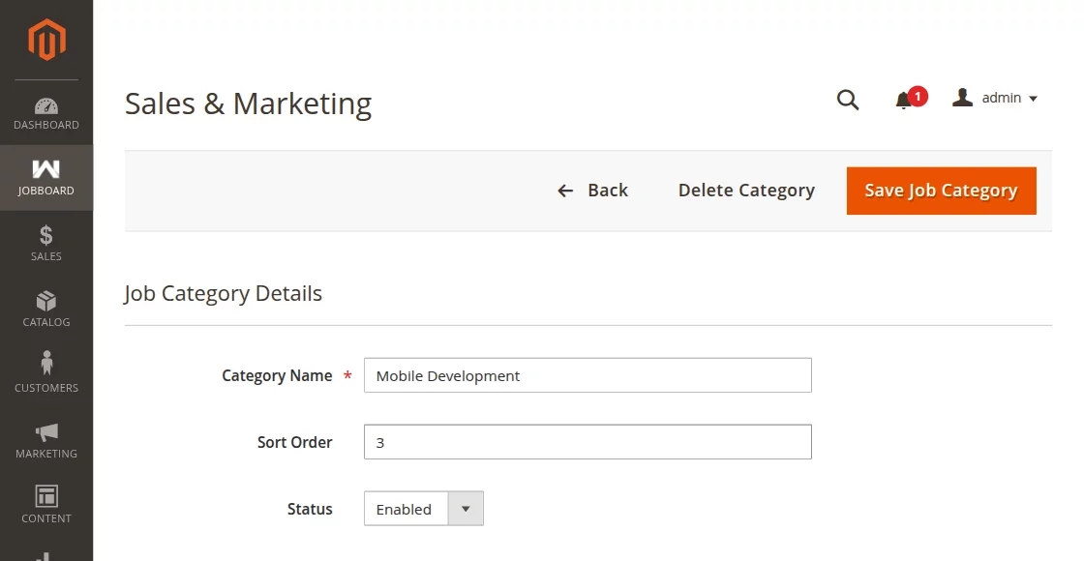Focus the Sort Order input
The height and width of the screenshot is (561, 1084).
(587, 441)
